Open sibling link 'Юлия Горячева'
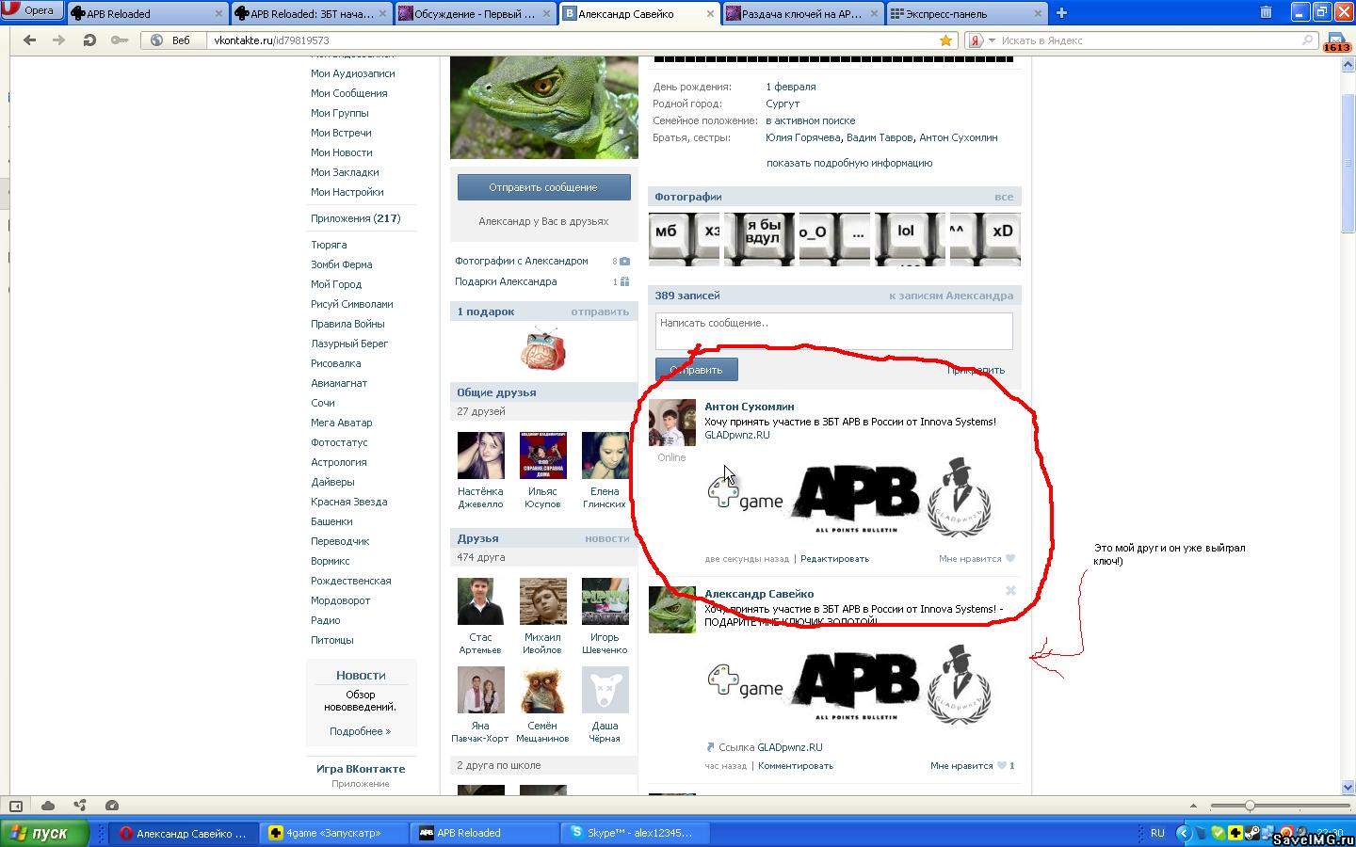The height and width of the screenshot is (847, 1356). pos(803,137)
